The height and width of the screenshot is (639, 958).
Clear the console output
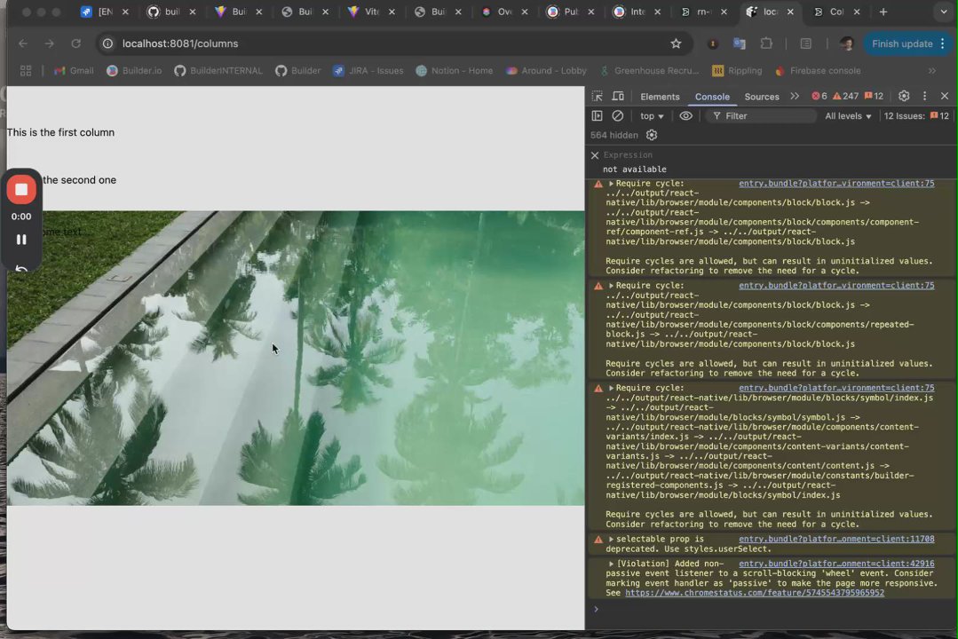tap(618, 116)
